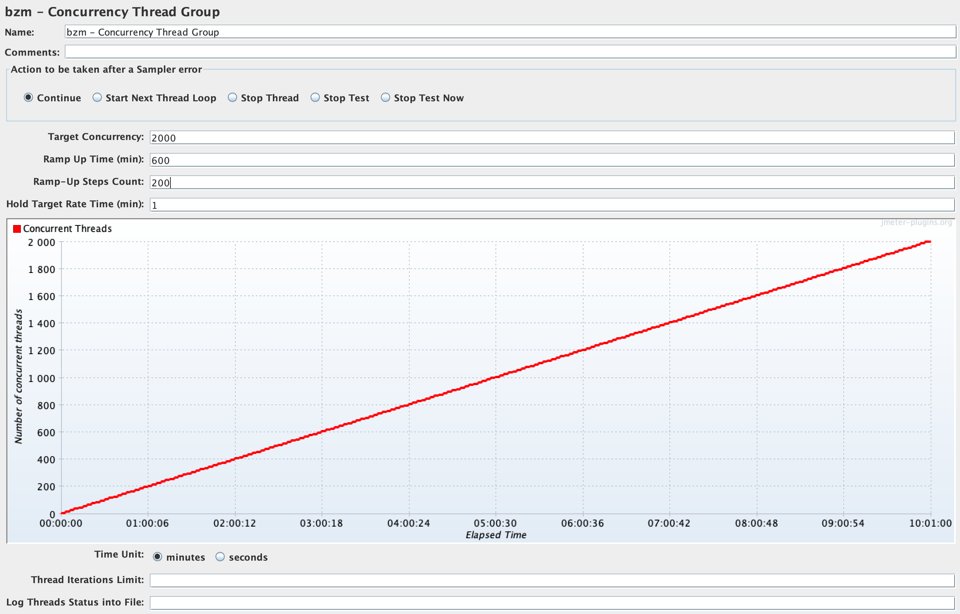Select Stop Thread on sampler error

[x=232, y=98]
